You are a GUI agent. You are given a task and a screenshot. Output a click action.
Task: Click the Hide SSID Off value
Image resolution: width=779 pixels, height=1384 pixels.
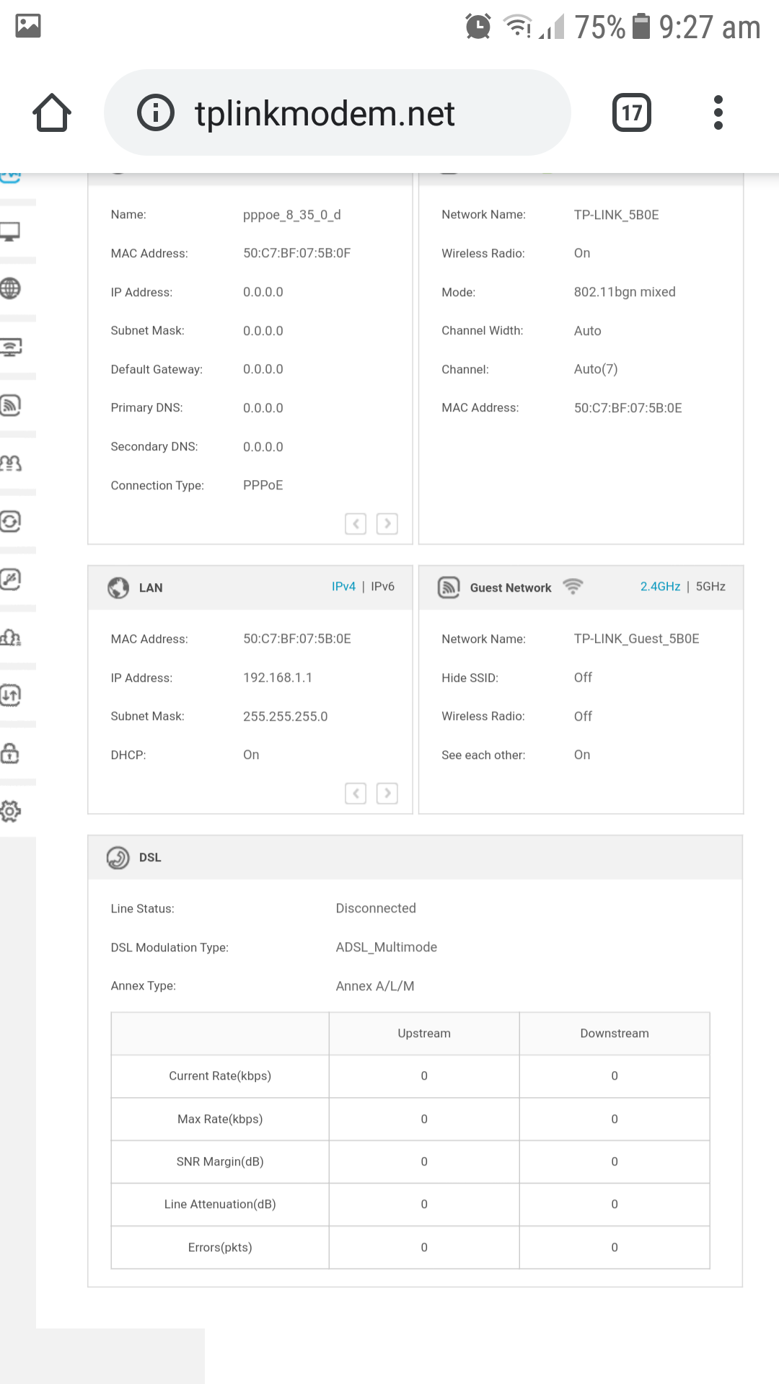pyautogui.click(x=583, y=678)
